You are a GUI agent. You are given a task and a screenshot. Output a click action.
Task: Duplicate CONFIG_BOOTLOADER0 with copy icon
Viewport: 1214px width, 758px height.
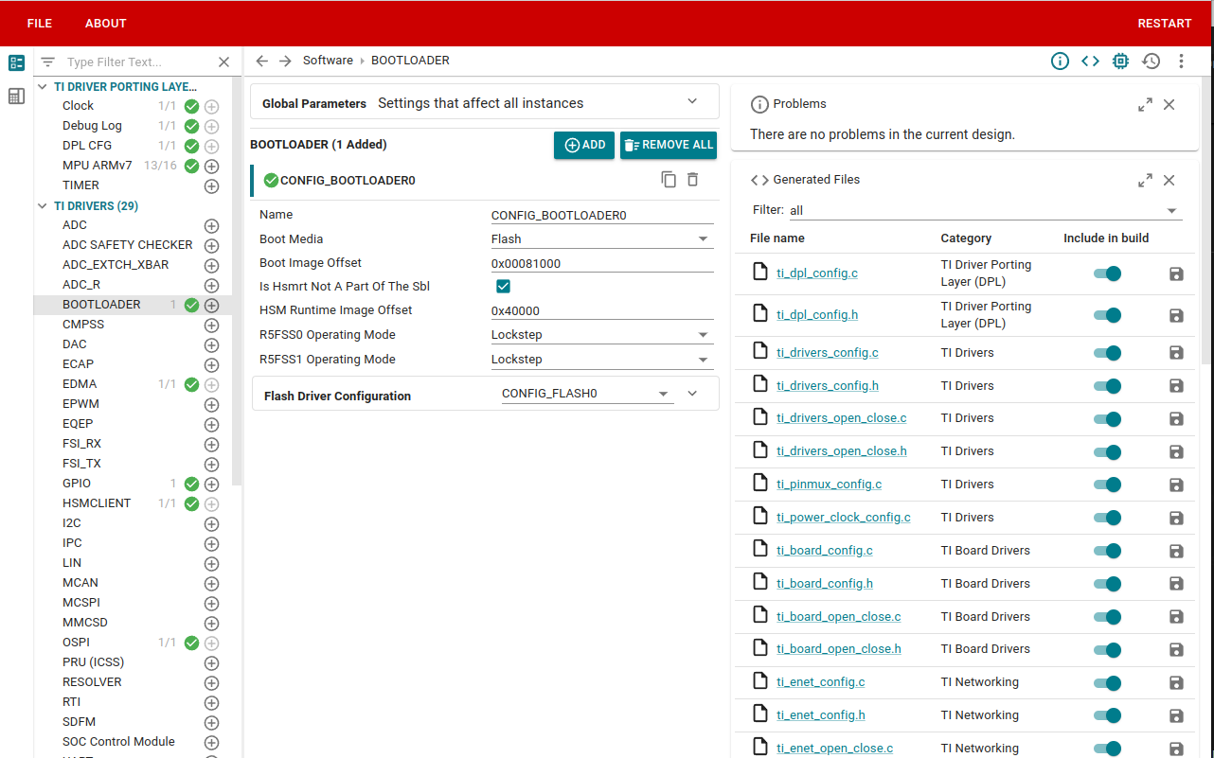669,180
